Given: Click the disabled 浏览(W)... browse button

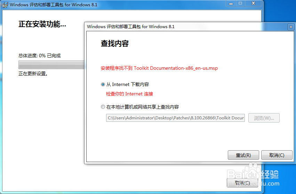Looking at the screenshot, I should (264, 118).
